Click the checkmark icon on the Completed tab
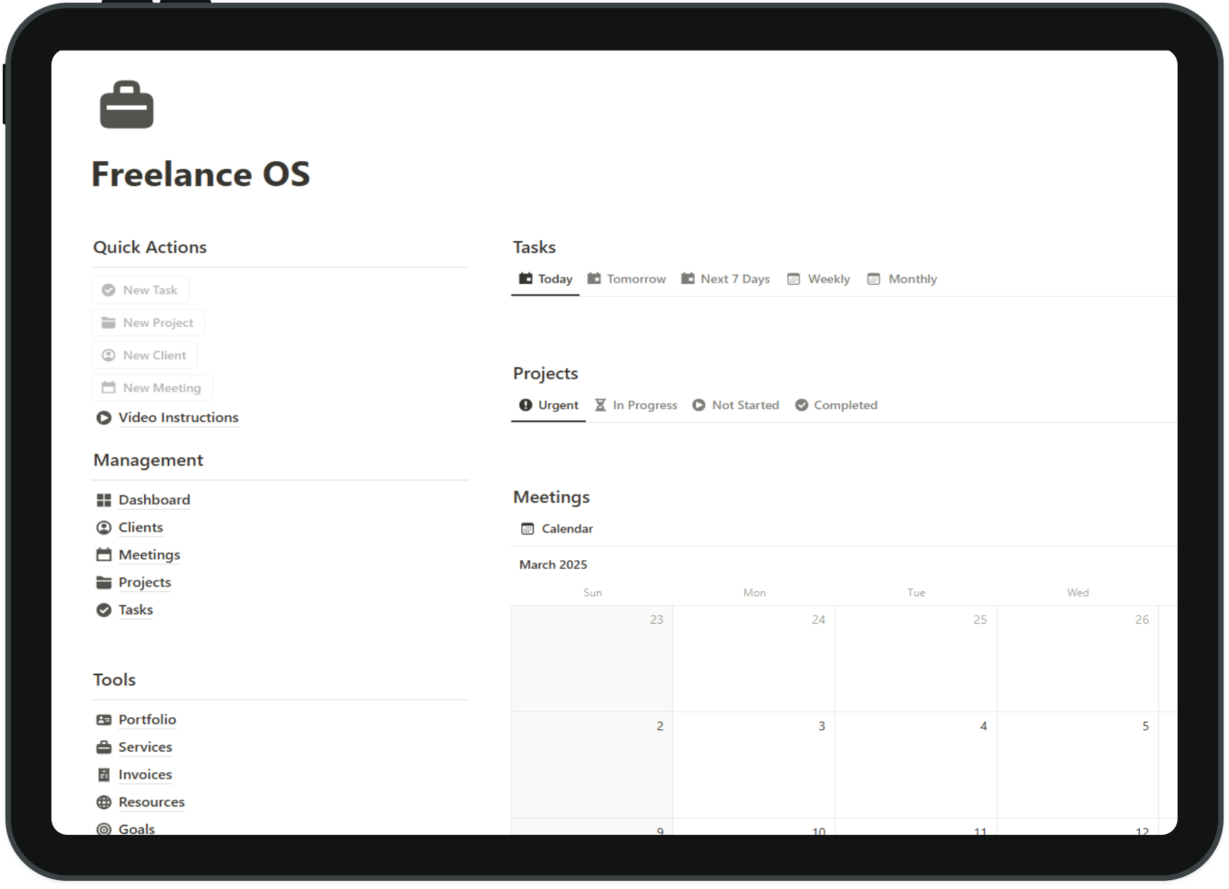The width and height of the screenshot is (1229, 889). [802, 405]
